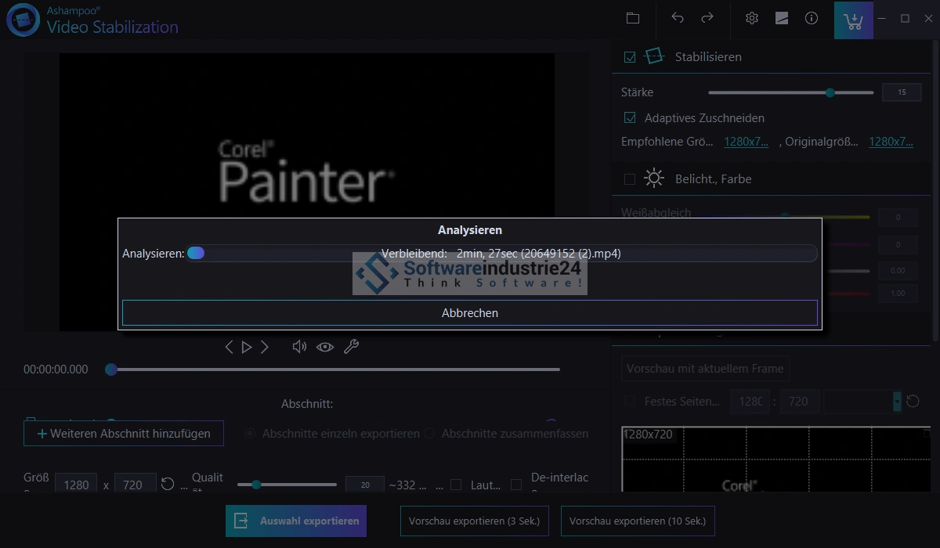Enable the Belicht., Farbe checkbox
Image resolution: width=940 pixels, height=548 pixels.
coord(630,179)
